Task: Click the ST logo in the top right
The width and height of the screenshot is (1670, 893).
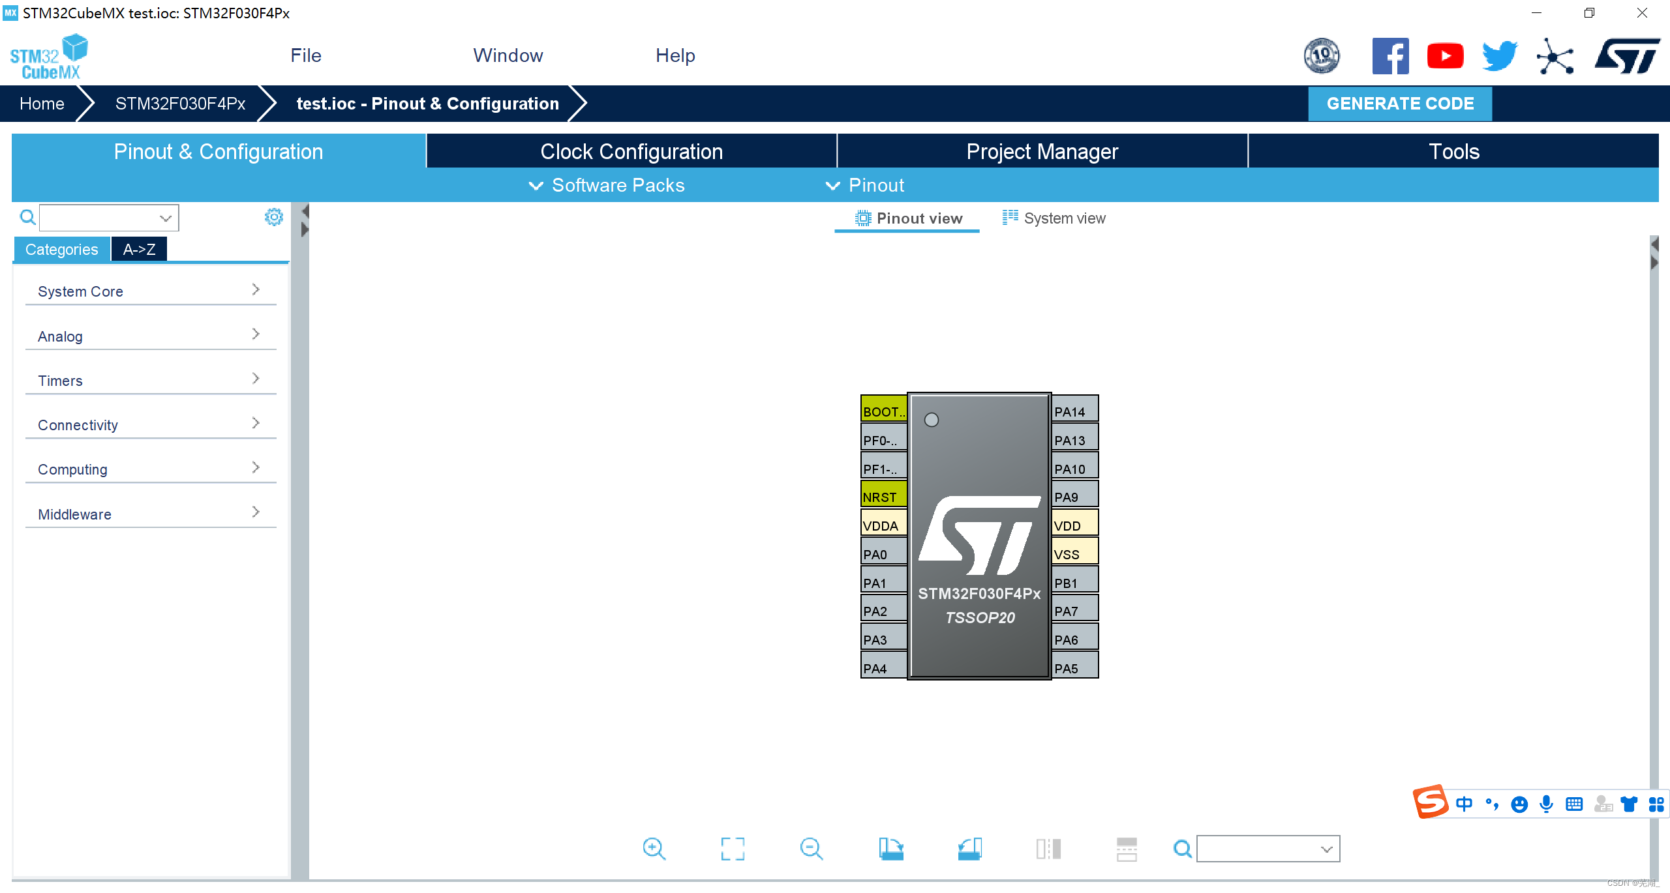Action: (1627, 56)
